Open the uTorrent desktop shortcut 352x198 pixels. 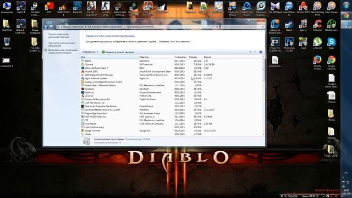317,43
